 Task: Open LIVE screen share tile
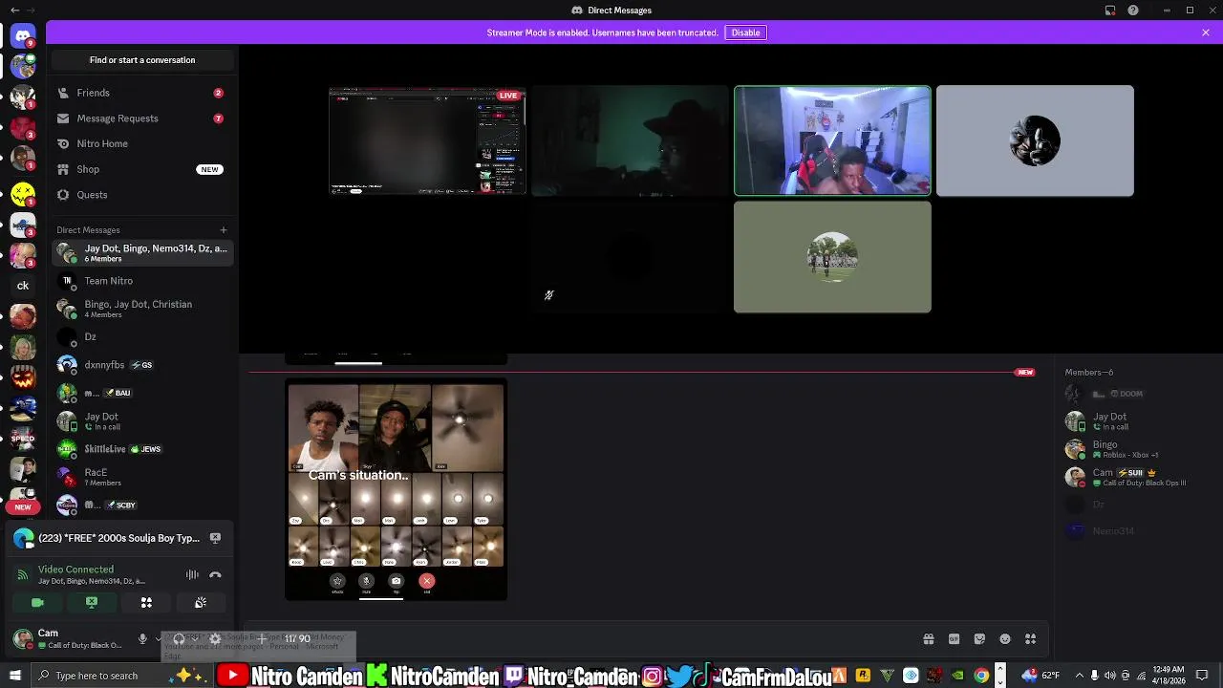click(x=427, y=140)
